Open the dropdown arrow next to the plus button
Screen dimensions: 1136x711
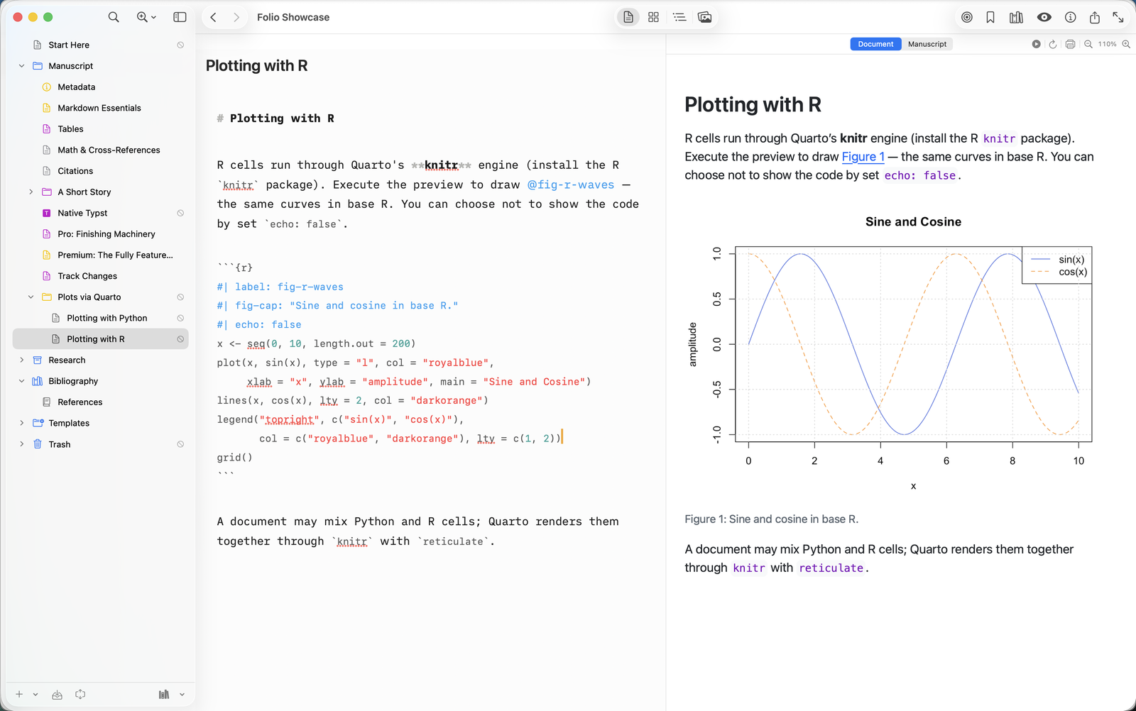(35, 695)
